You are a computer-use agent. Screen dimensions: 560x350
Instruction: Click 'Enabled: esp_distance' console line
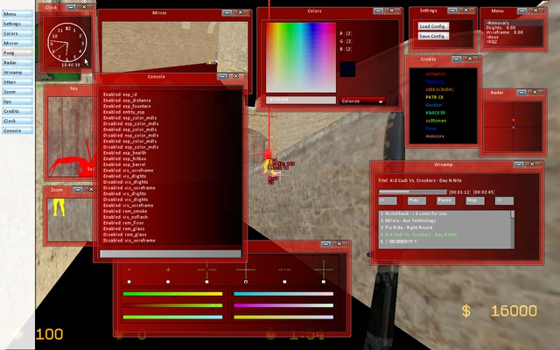tap(127, 101)
